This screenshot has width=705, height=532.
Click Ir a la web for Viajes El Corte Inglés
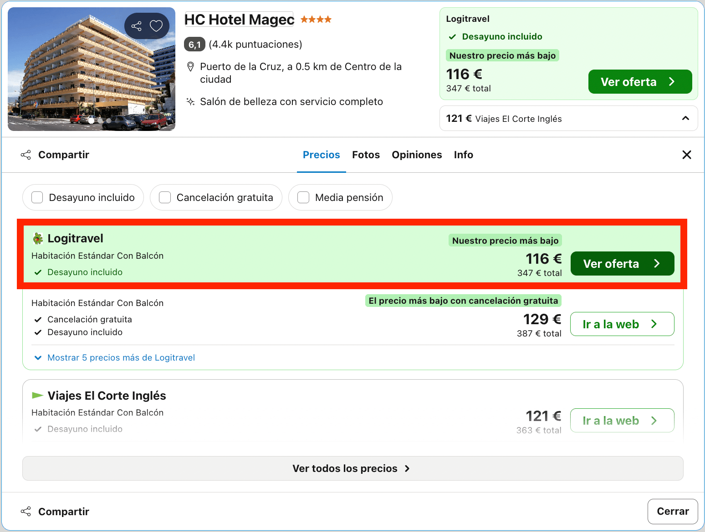point(622,421)
